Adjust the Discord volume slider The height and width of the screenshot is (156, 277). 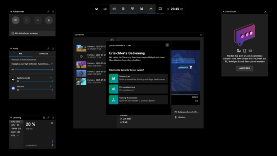tap(37, 90)
